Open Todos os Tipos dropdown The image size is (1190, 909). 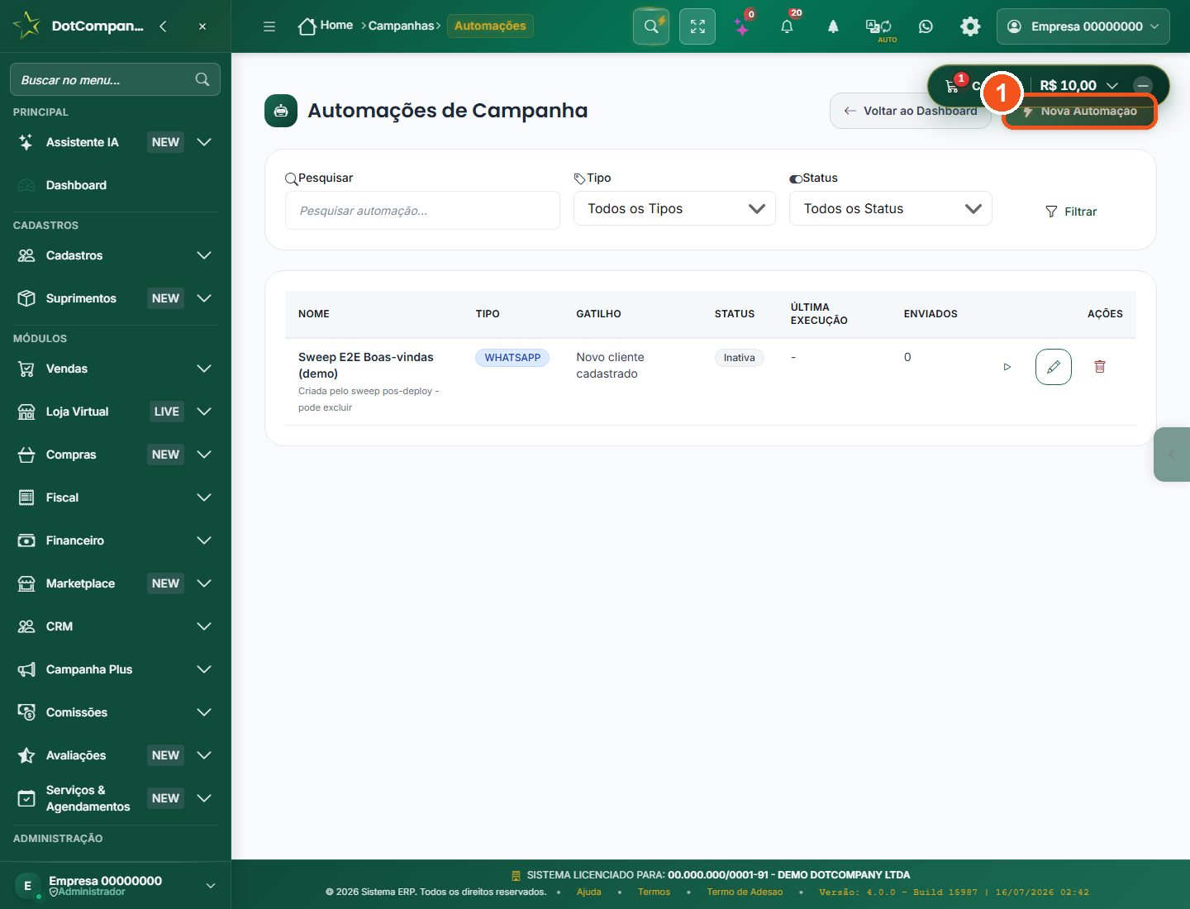674,208
